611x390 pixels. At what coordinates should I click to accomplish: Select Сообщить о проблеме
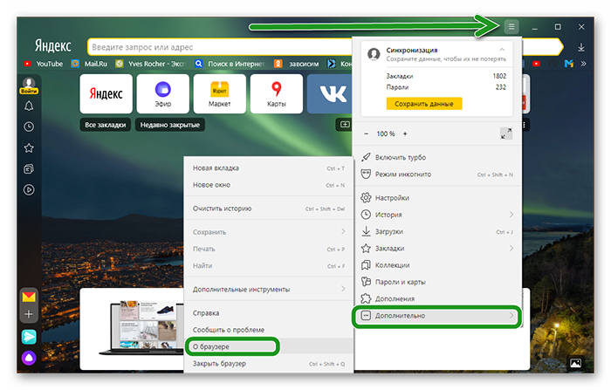269,330
